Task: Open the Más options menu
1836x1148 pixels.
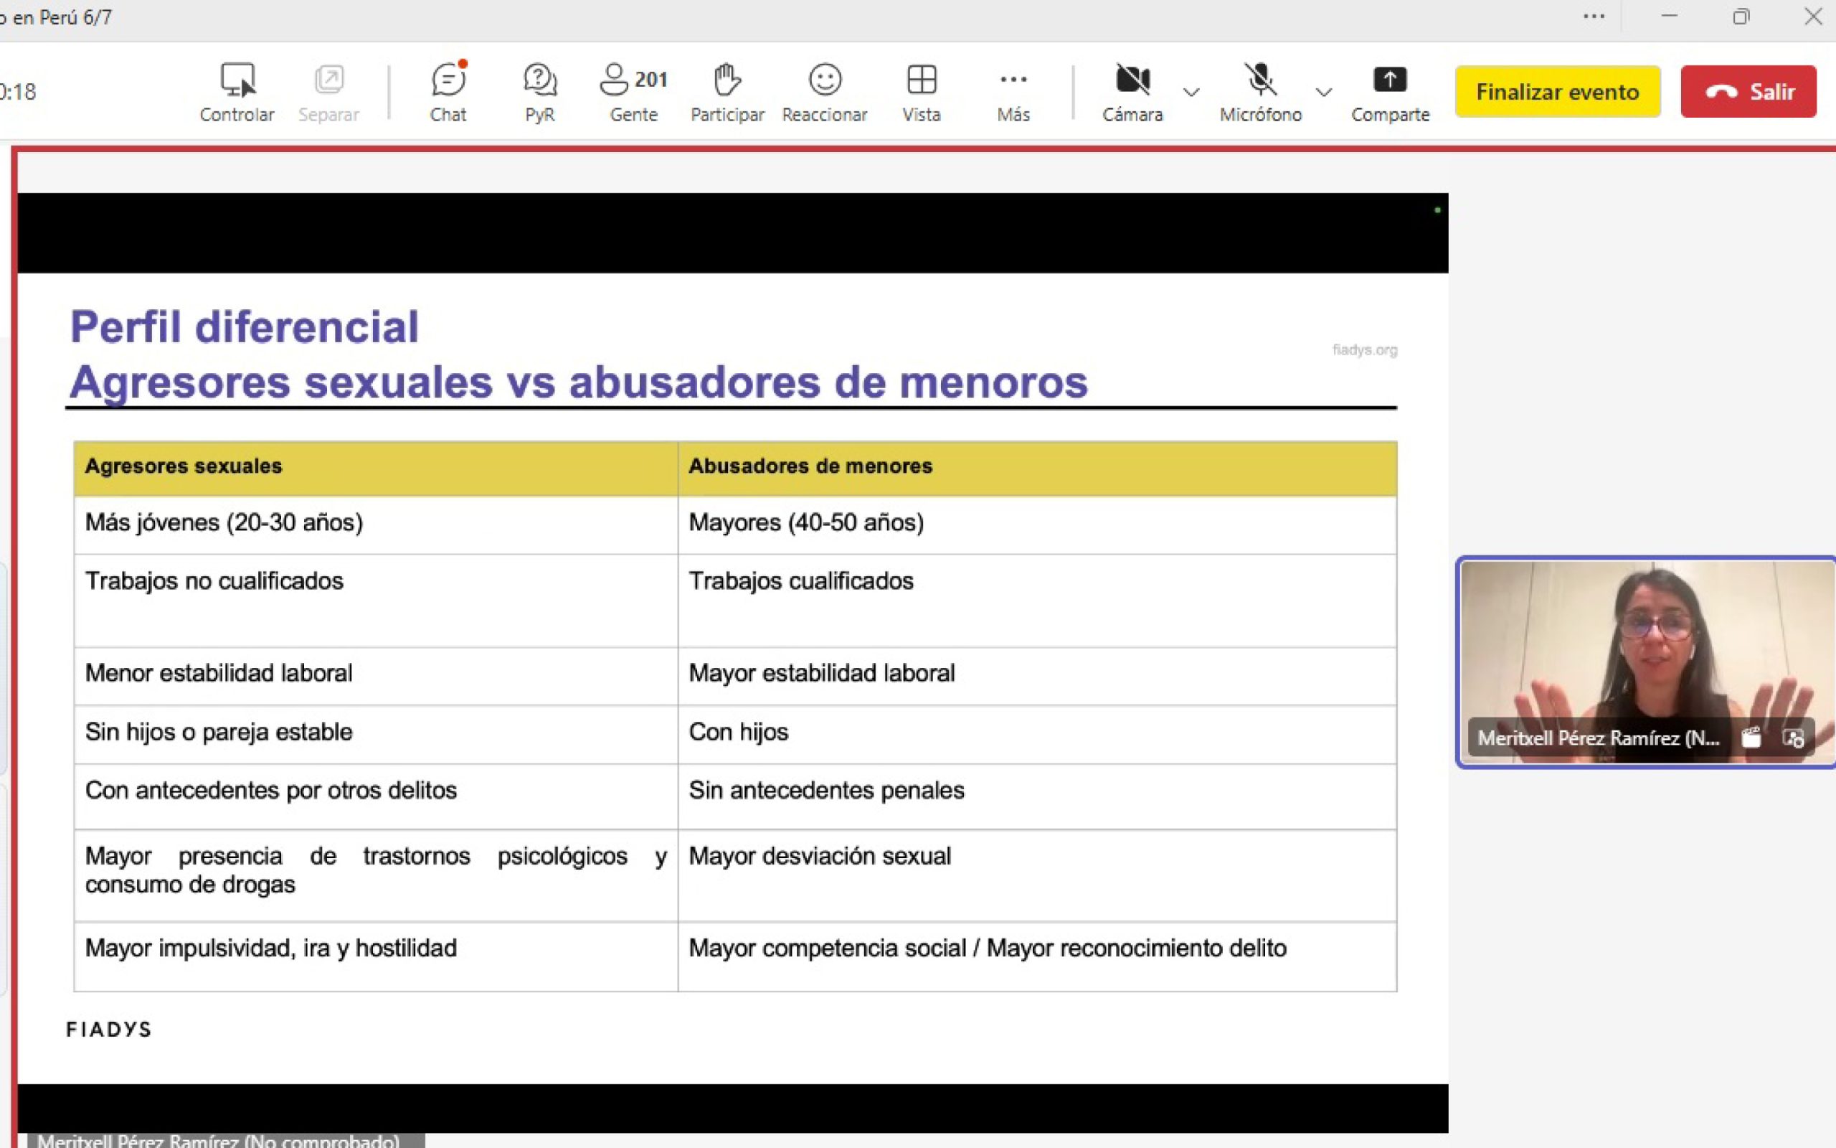Action: click(1013, 92)
